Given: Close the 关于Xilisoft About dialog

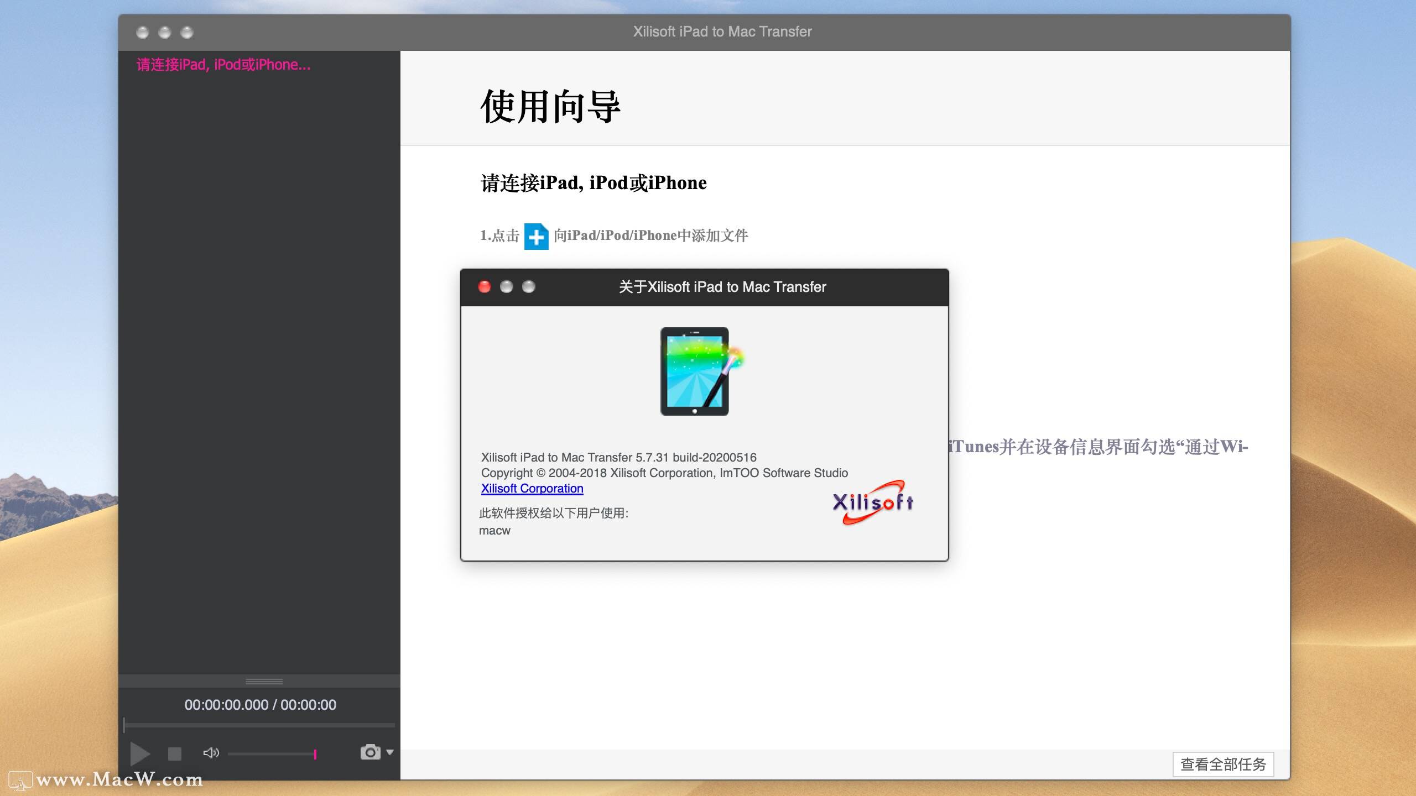Looking at the screenshot, I should 485,286.
